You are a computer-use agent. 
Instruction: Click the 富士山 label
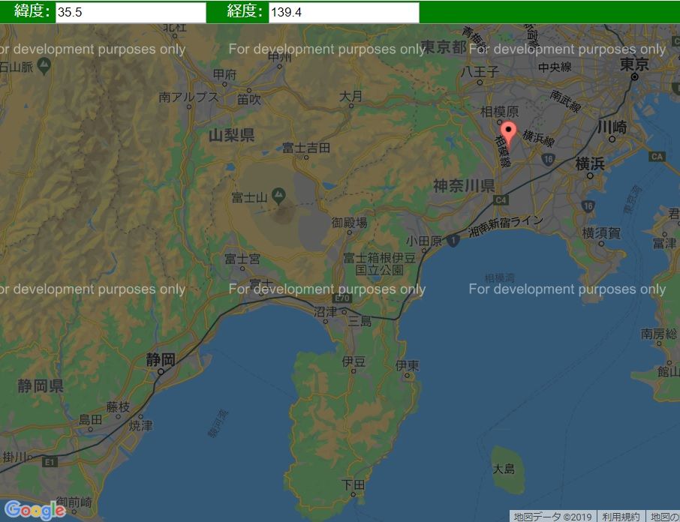249,197
